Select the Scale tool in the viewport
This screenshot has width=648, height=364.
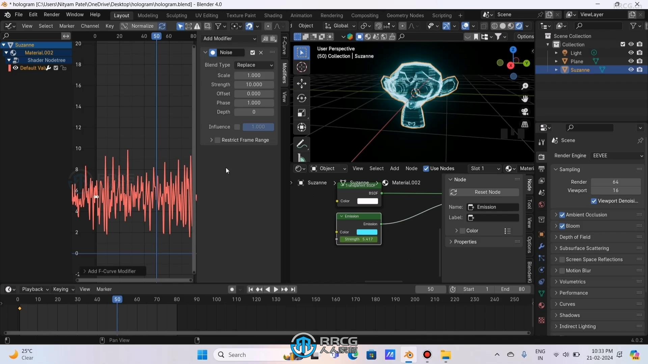pyautogui.click(x=302, y=113)
